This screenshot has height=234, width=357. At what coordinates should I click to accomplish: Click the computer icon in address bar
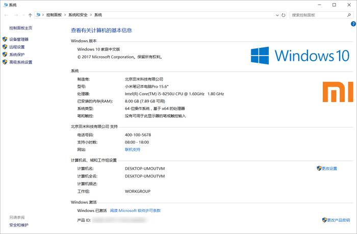[38, 15]
